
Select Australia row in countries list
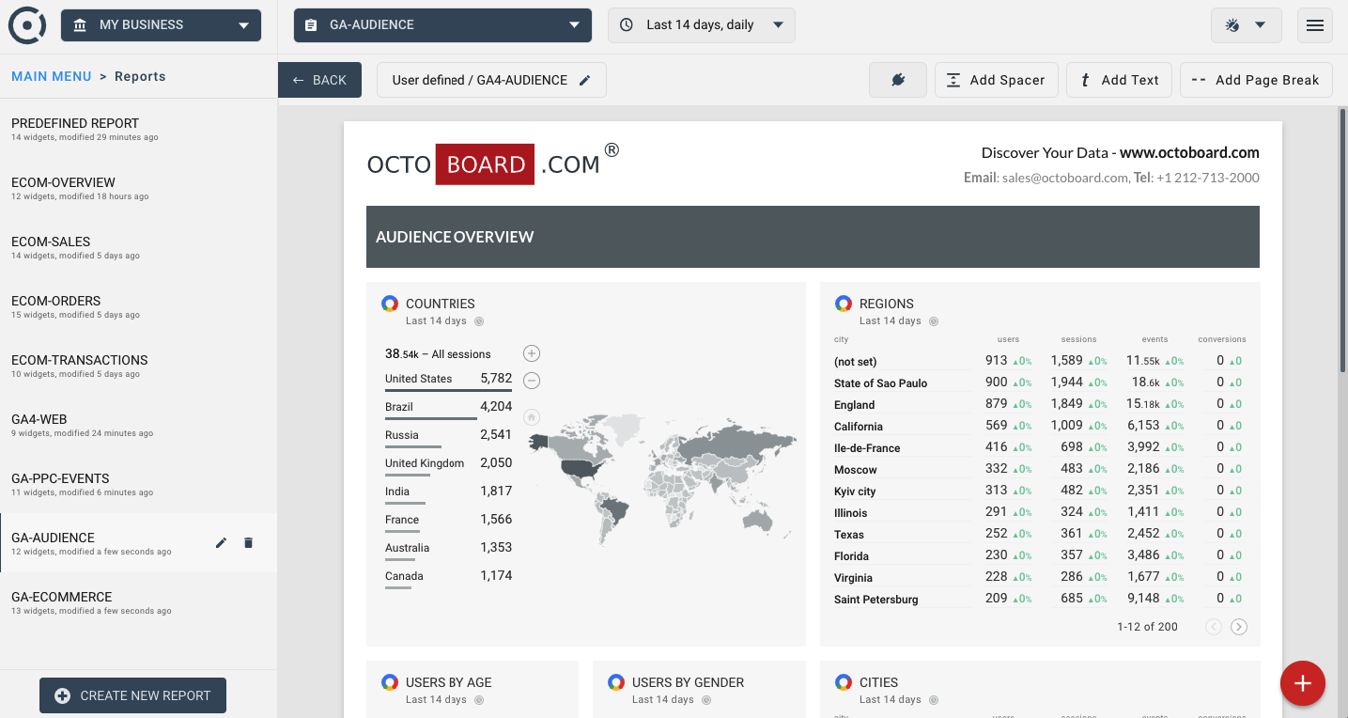click(448, 548)
